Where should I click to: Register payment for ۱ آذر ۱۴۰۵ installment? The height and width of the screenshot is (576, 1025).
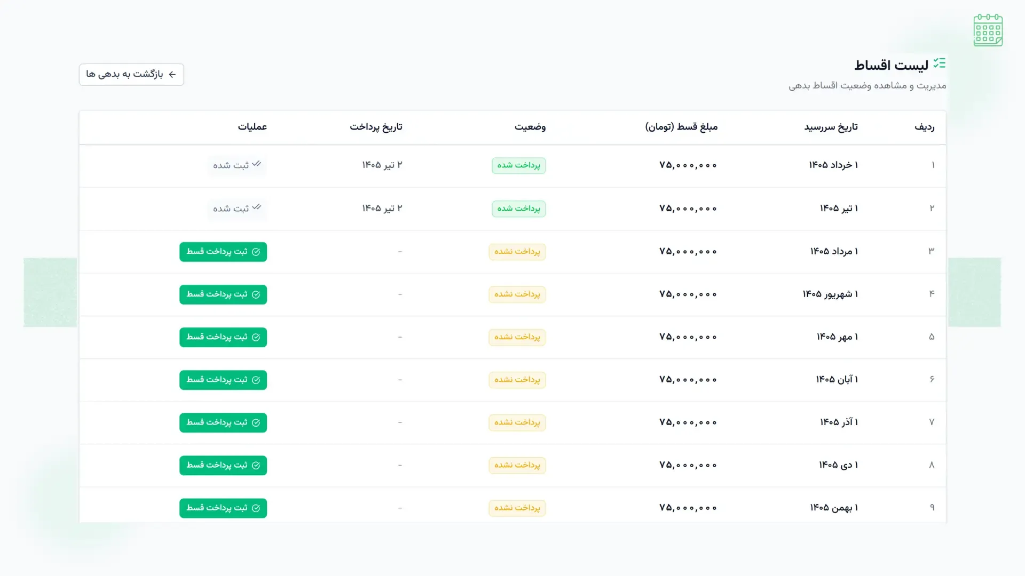tap(223, 422)
